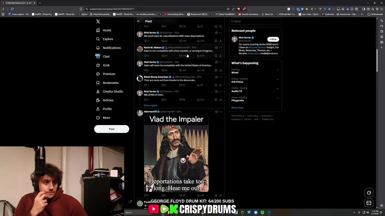
Task: Open Explore in X sidebar
Action: (x=104, y=39)
